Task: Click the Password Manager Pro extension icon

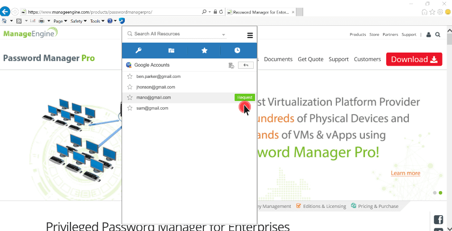Action: (x=122, y=21)
